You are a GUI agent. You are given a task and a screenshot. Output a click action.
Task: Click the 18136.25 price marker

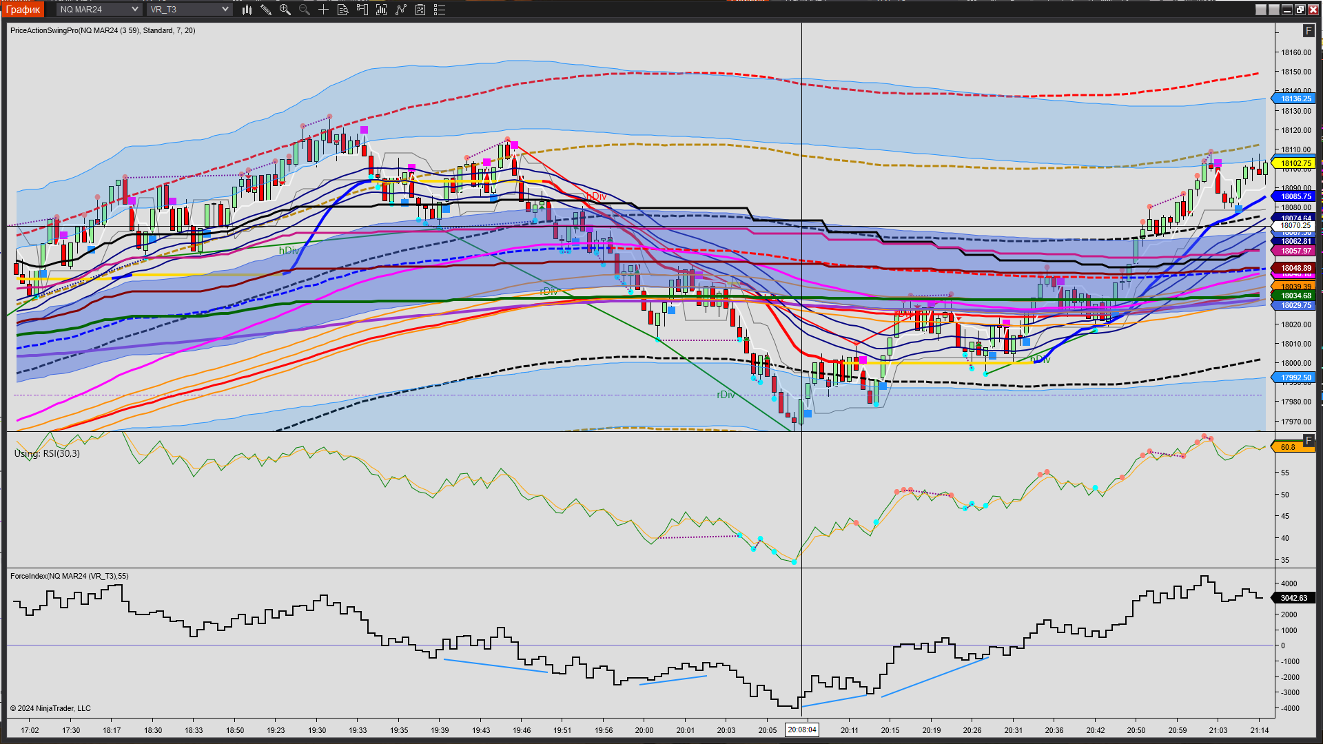pos(1295,99)
